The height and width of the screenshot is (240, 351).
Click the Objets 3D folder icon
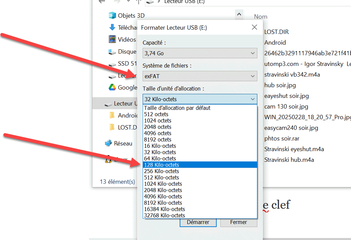pyautogui.click(x=112, y=16)
